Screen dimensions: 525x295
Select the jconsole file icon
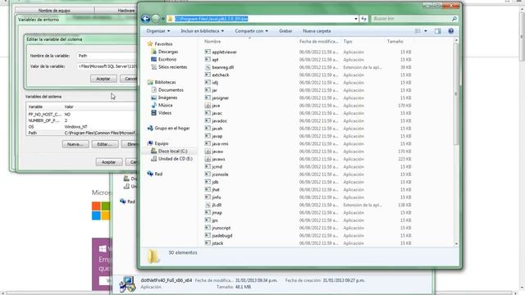[208, 175]
